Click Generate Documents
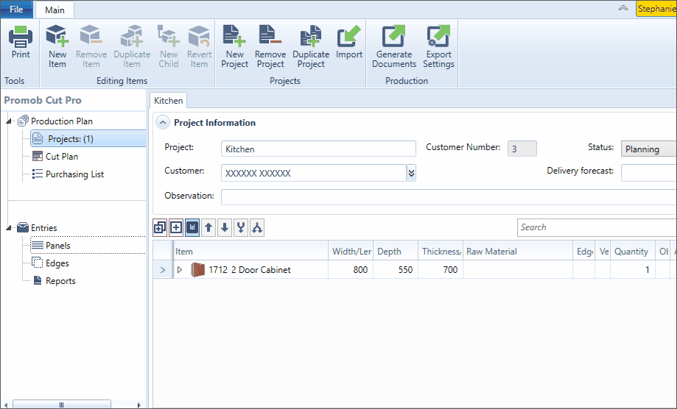Viewport: 677px width, 409px height. (394, 46)
